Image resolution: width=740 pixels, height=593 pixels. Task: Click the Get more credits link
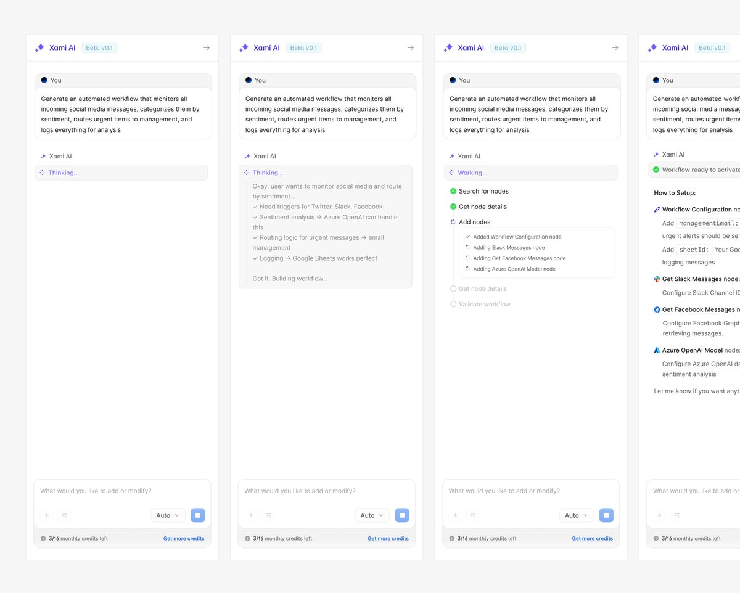tap(184, 538)
